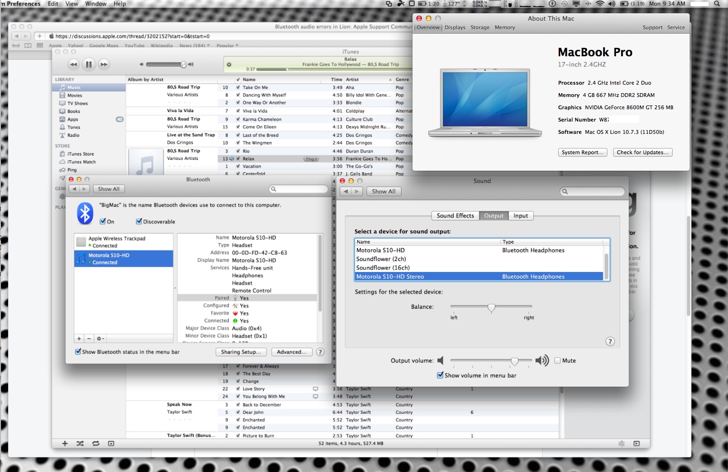This screenshot has height=472, width=728.
Task: Open Movies in the iTunes library sidebar
Action: pos(75,96)
